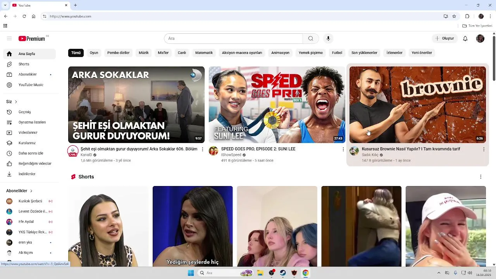Open Oynatma listeleri in the sidebar
Image resolution: width=496 pixels, height=279 pixels.
click(x=29, y=122)
